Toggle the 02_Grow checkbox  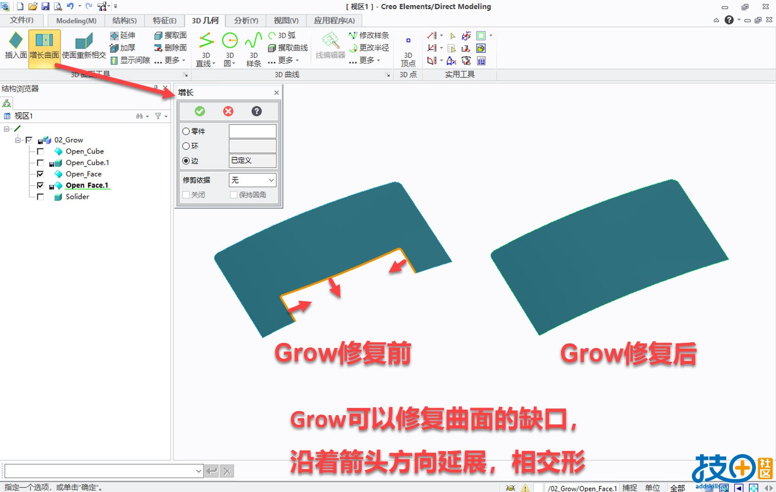click(29, 140)
